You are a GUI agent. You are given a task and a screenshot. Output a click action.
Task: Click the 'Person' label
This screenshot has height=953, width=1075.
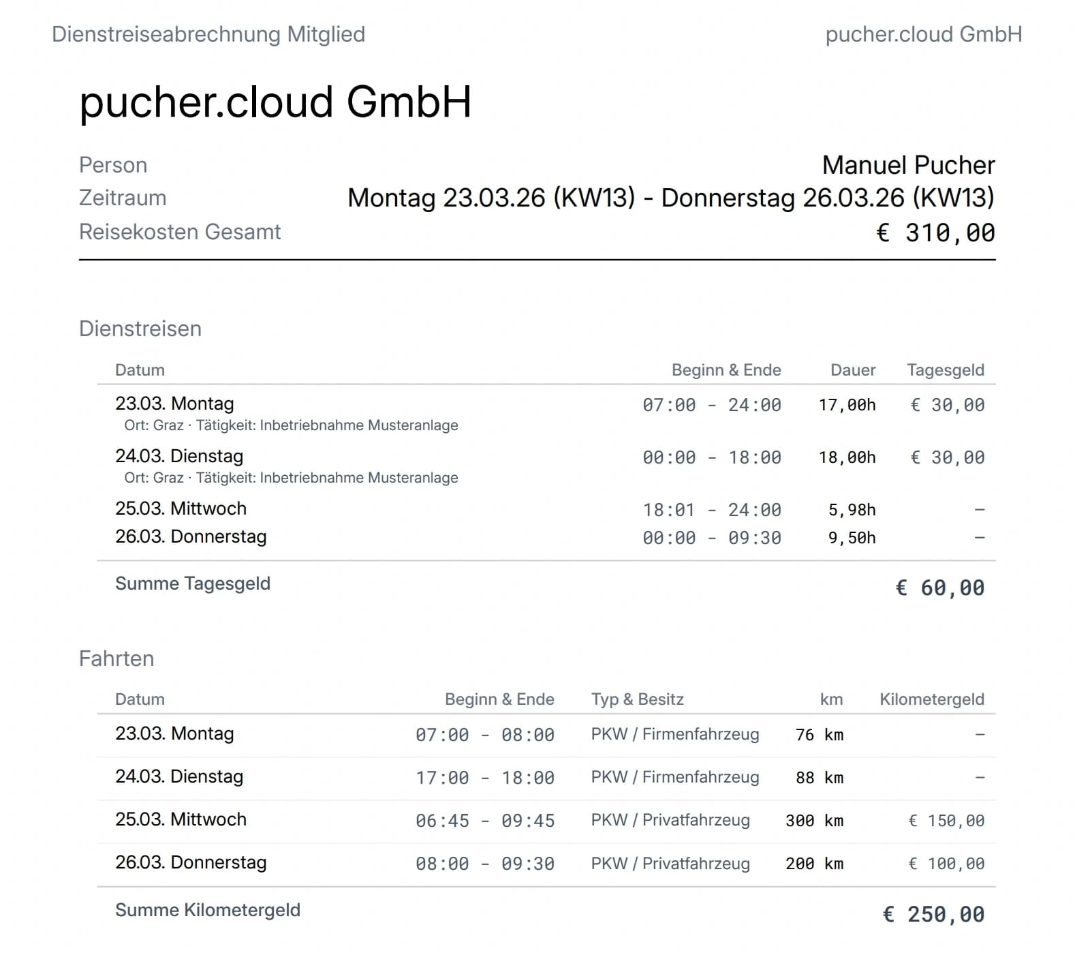pos(113,165)
